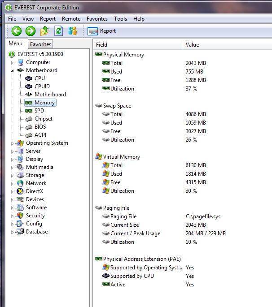Image resolution: width=272 pixels, height=307 pixels.
Task: Click the Security shield icon
Action: 20,216
